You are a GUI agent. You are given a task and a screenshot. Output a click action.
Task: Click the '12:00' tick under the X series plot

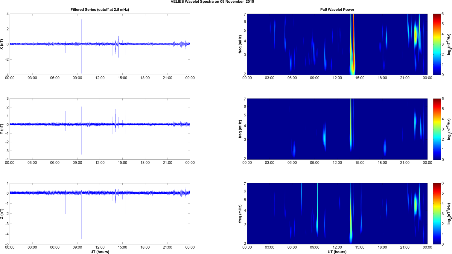pos(100,78)
